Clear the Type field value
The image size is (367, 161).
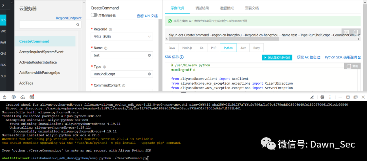(149, 74)
